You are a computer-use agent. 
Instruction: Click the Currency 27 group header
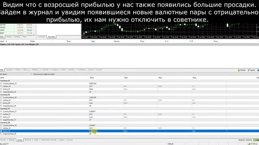coord(5,109)
